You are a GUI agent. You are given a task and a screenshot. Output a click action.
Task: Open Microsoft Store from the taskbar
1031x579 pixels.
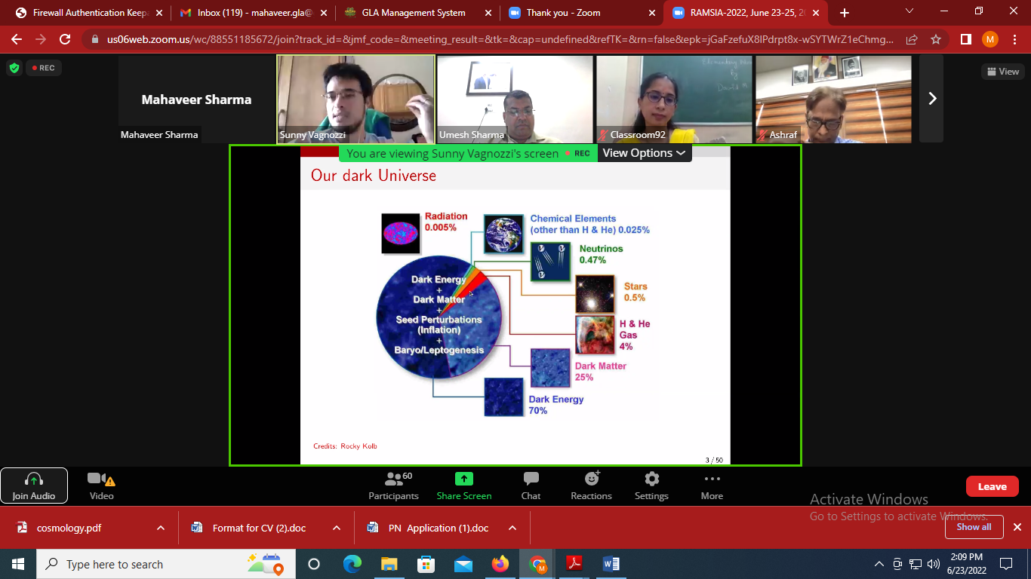(426, 564)
